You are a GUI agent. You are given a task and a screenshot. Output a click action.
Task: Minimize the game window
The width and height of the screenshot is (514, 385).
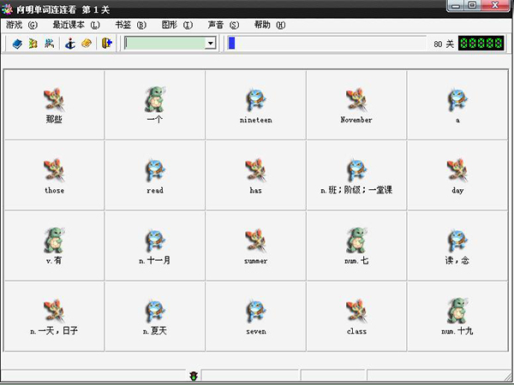pos(456,6)
